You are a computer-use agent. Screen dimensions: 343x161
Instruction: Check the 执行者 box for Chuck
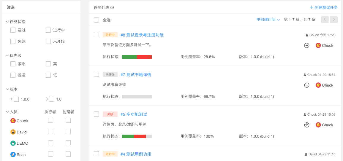pyautogui.click(x=50, y=120)
